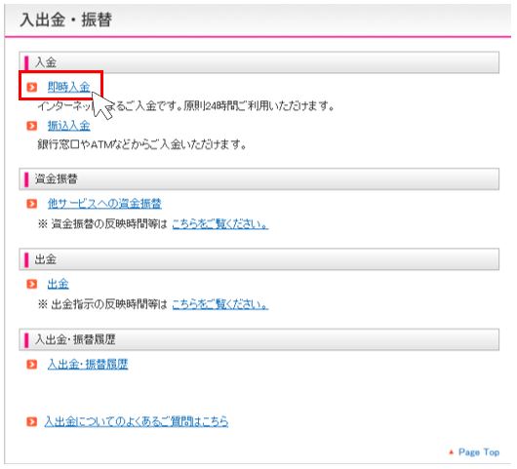Click the 入金 section header bar
This screenshot has height=469, width=517.
[x=258, y=62]
